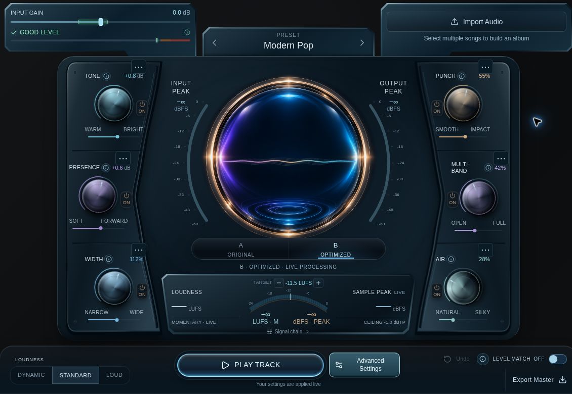
Task: Click the checkmark next to Good Level
Action: pyautogui.click(x=14, y=32)
